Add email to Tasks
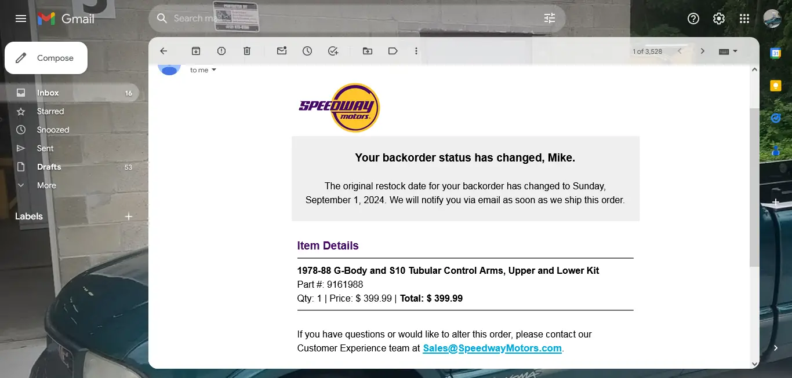The height and width of the screenshot is (378, 792). pyautogui.click(x=333, y=51)
